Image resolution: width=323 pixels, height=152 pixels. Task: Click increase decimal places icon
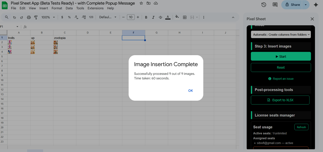click(84, 17)
